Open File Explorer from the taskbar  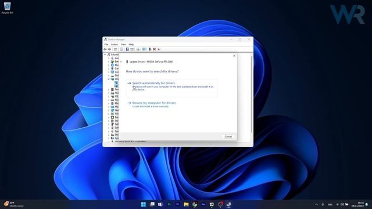[186, 204]
